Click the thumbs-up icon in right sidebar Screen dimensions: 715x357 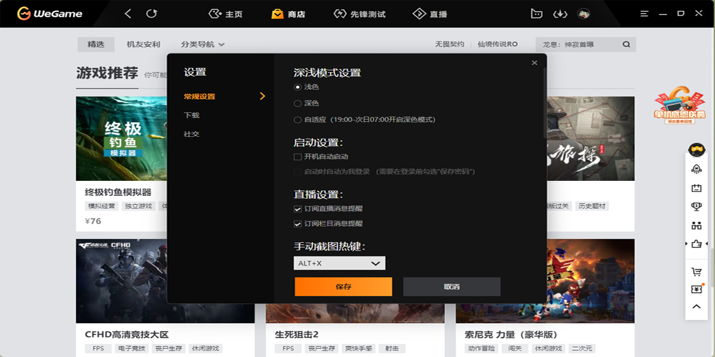697,244
